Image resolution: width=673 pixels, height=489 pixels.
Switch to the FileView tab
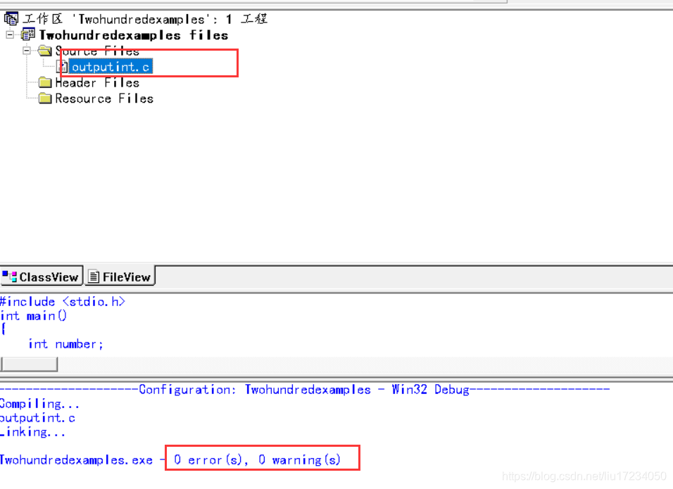[x=120, y=276]
